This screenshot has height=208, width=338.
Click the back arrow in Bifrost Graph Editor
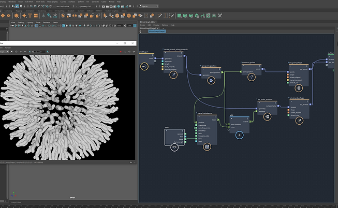pyautogui.click(x=140, y=32)
